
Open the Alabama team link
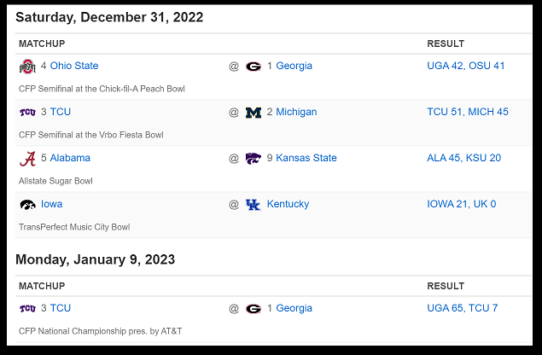70,158
